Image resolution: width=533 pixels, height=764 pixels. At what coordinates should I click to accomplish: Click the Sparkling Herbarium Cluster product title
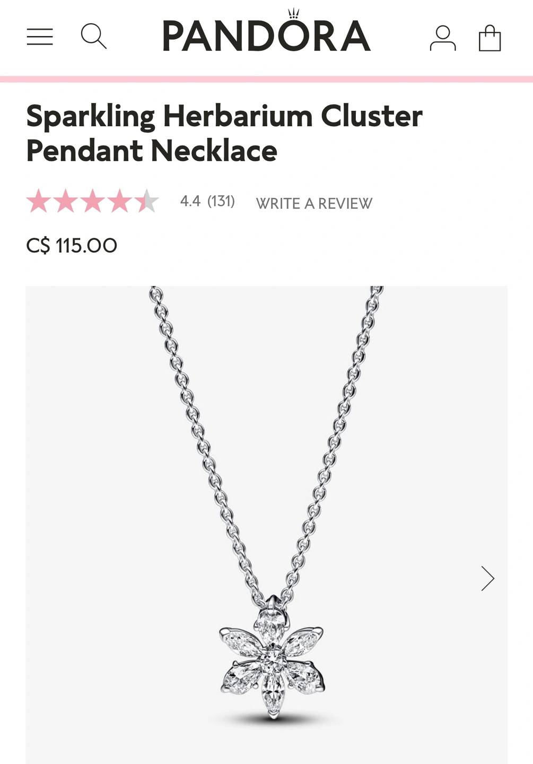point(224,133)
